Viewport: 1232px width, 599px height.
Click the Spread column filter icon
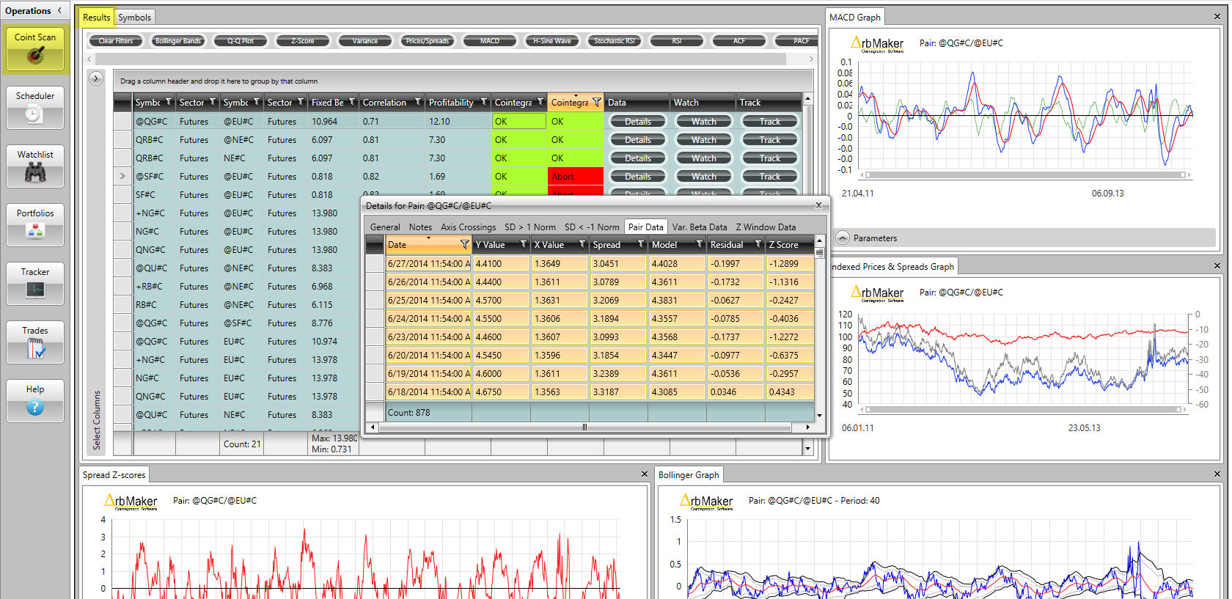pos(641,244)
